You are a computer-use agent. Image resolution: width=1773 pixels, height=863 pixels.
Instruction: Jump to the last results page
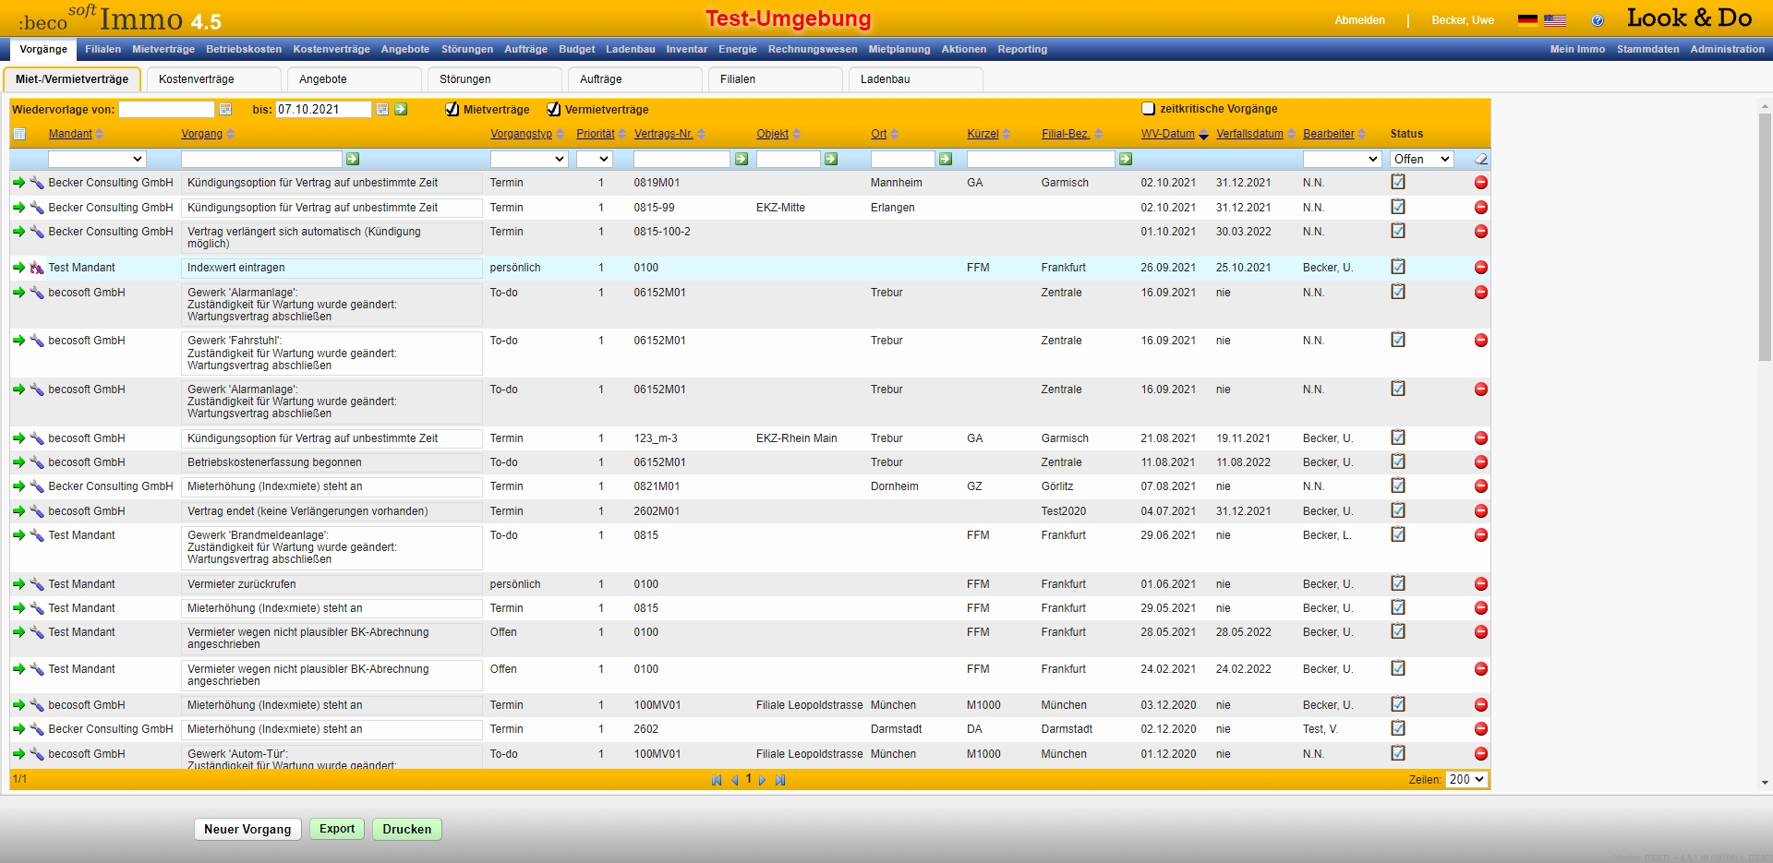[x=780, y=780]
